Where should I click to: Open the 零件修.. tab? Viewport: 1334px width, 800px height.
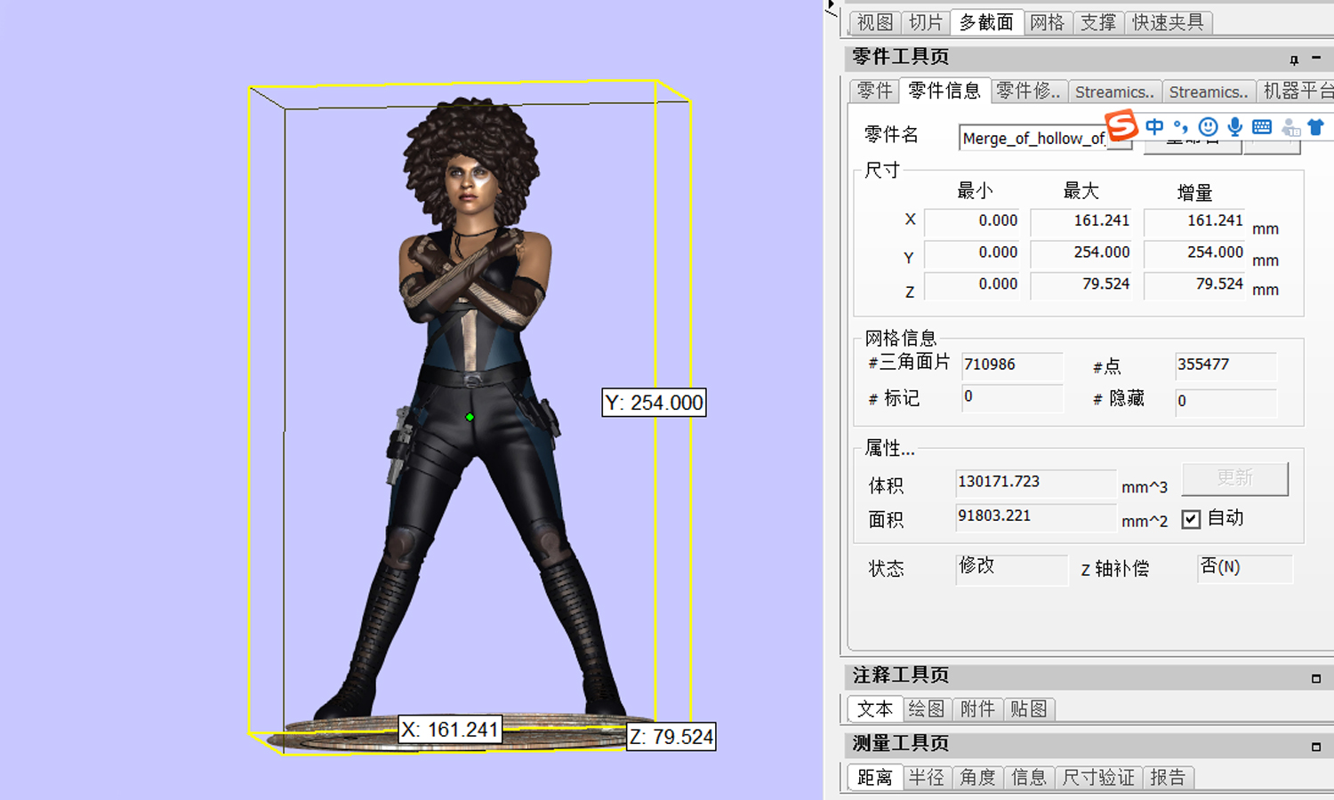(x=1028, y=91)
